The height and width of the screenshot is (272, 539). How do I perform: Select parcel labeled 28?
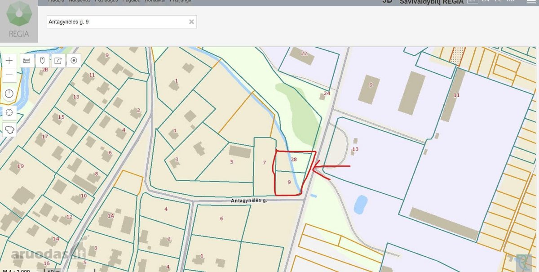pos(294,159)
